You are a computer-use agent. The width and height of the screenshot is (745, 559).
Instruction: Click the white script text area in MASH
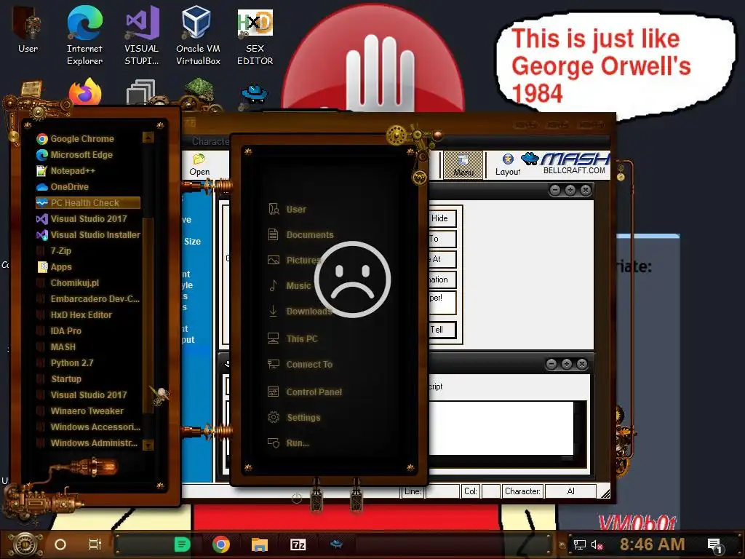click(501, 428)
